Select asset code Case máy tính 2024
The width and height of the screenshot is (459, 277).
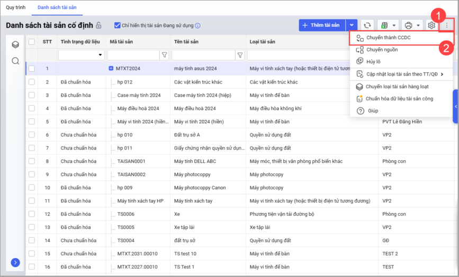[x=139, y=95]
